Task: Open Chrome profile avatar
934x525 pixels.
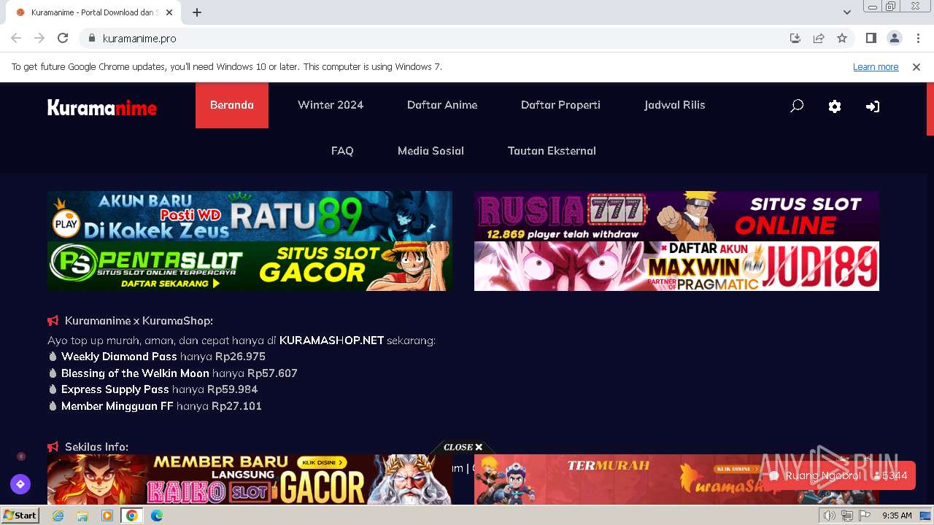Action: (x=895, y=38)
